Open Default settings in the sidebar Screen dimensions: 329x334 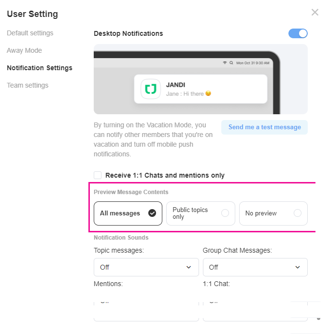pyautogui.click(x=30, y=33)
